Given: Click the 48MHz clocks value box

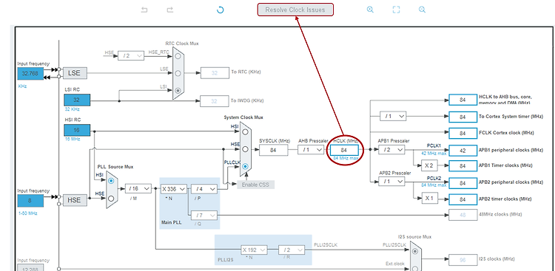Looking at the screenshot, I should tap(462, 215).
